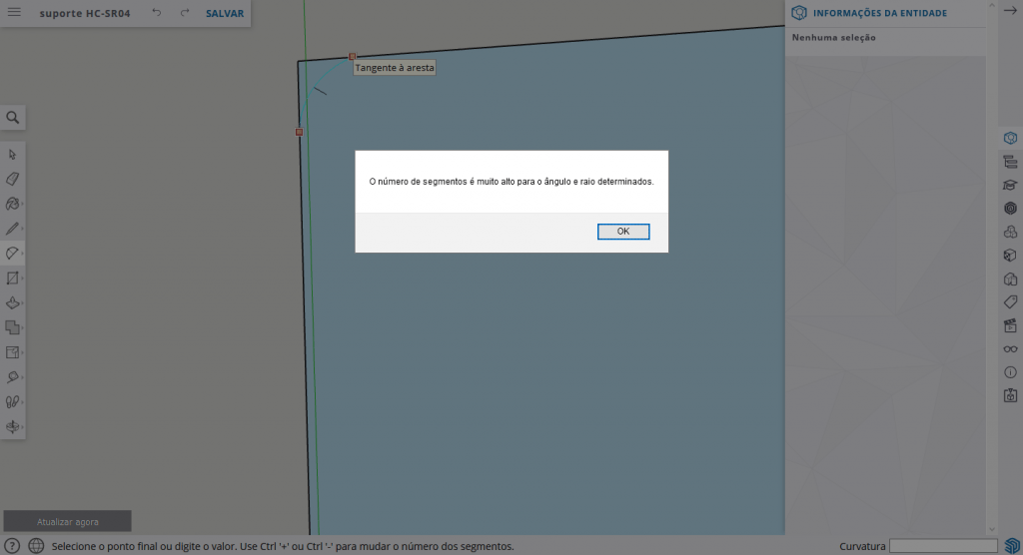1023x555 pixels.
Task: Click the Atualizar agora button
Action: coord(67,521)
